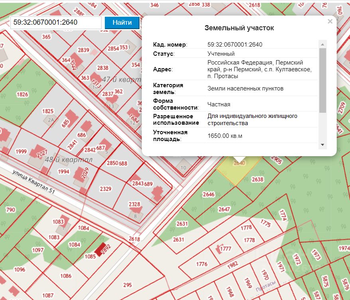Select parcel 2646 on the map
The width and height of the screenshot is (350, 300).
click(208, 194)
